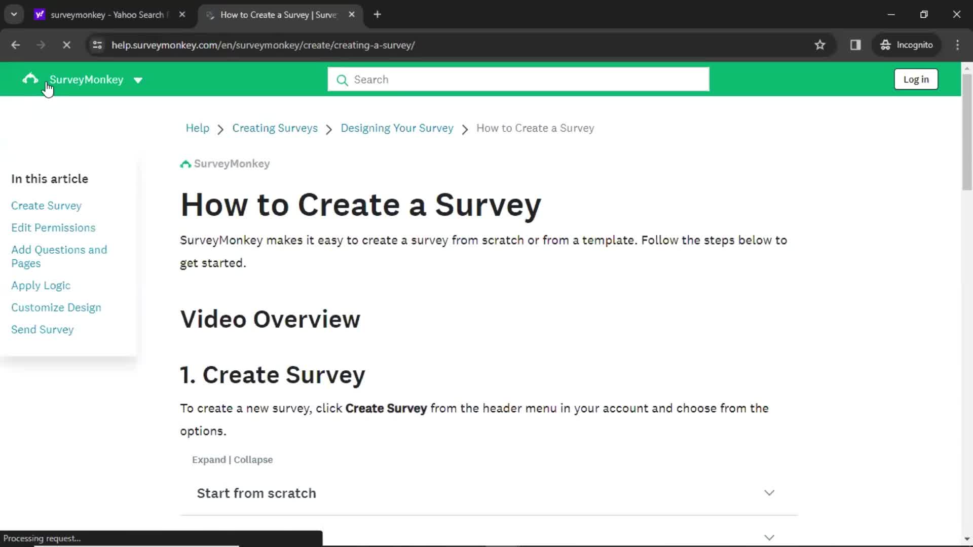Click the Video Overview heading
This screenshot has width=973, height=547.
(270, 320)
